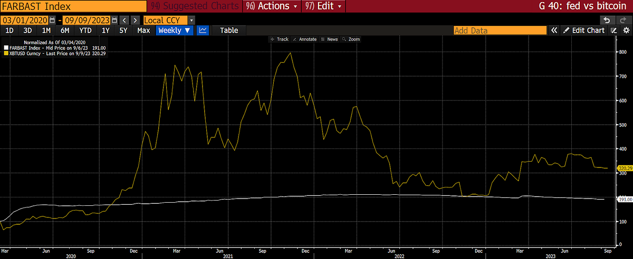The width and height of the screenshot is (633, 259).
Task: Open the Weekly periodicity dropdown
Action: pyautogui.click(x=174, y=31)
